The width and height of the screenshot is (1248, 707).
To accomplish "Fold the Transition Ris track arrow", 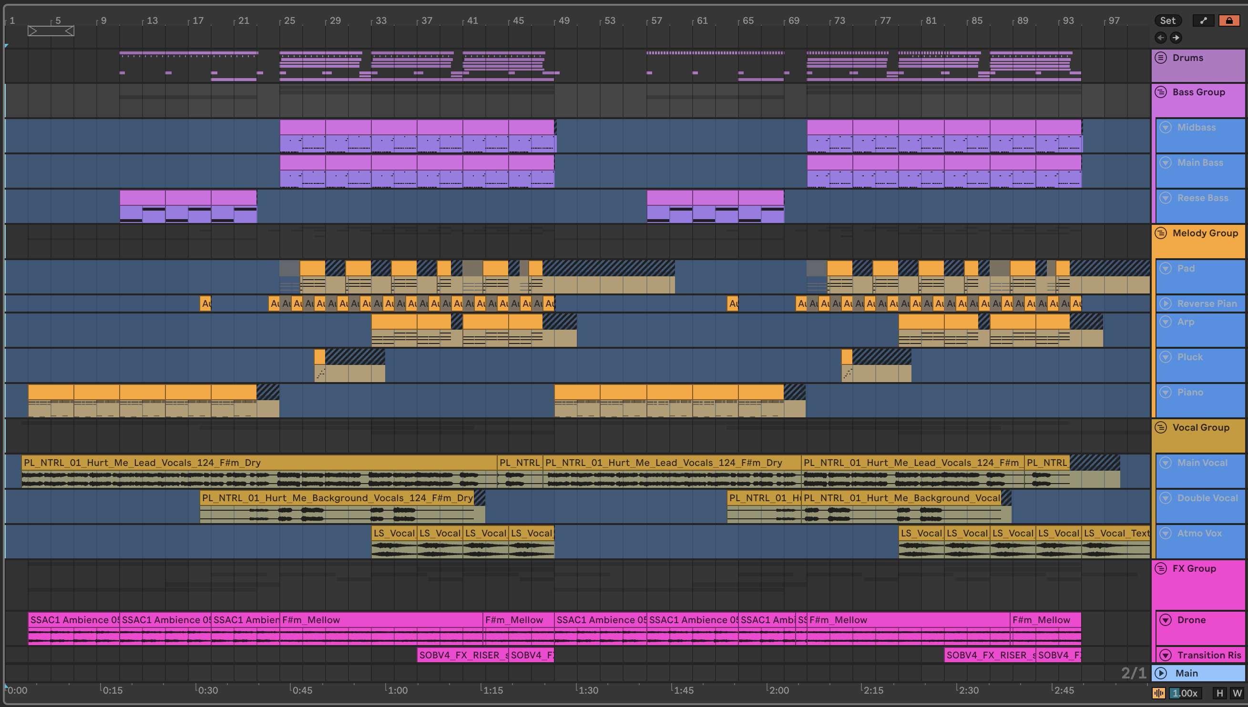I will (1166, 655).
